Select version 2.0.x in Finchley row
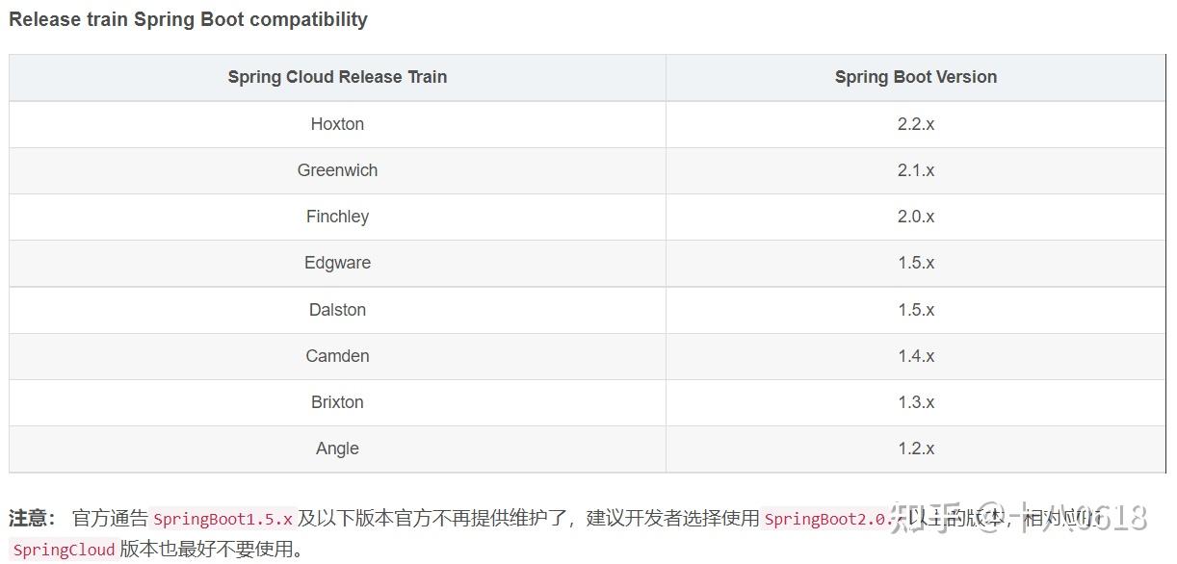The width and height of the screenshot is (1177, 564). pos(915,217)
